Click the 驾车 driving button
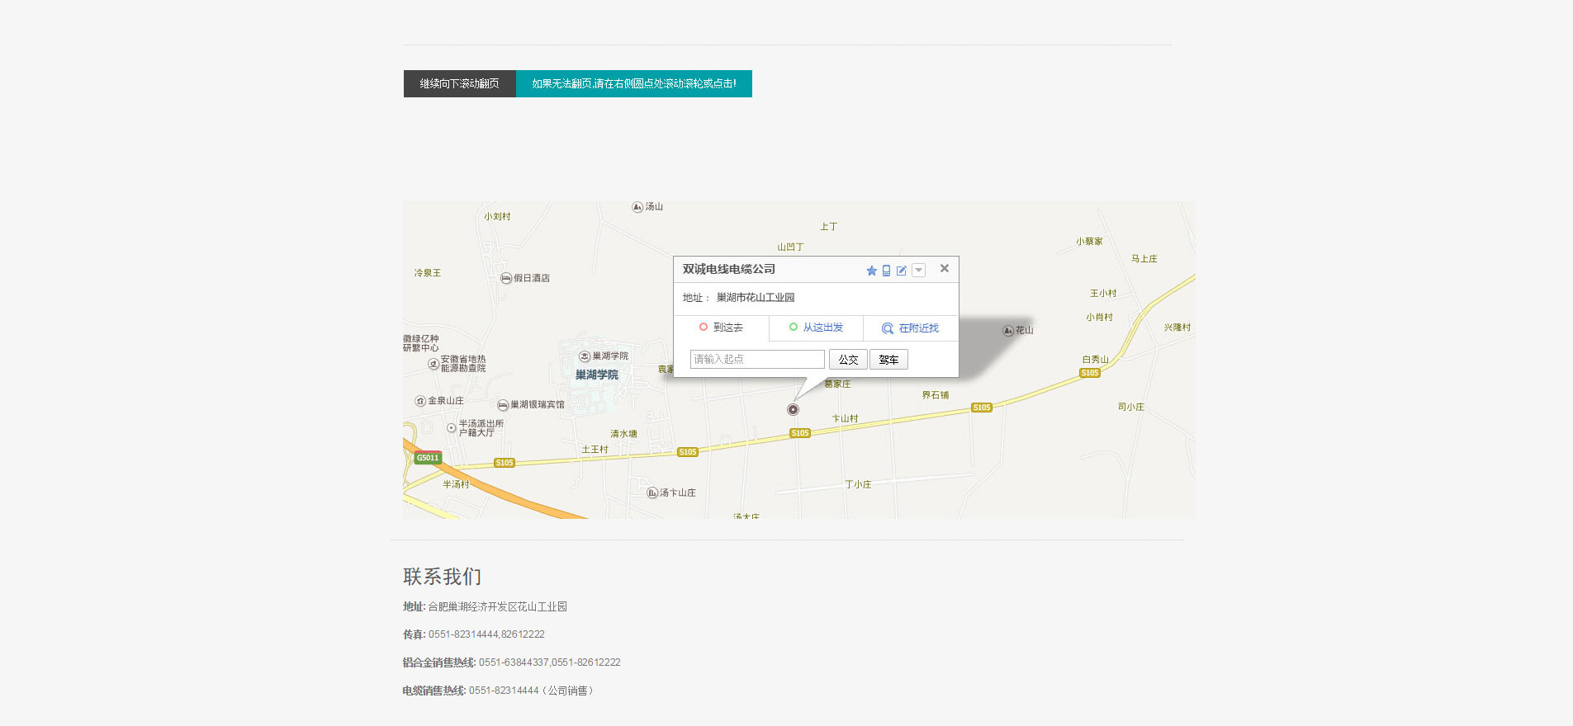 click(x=888, y=360)
